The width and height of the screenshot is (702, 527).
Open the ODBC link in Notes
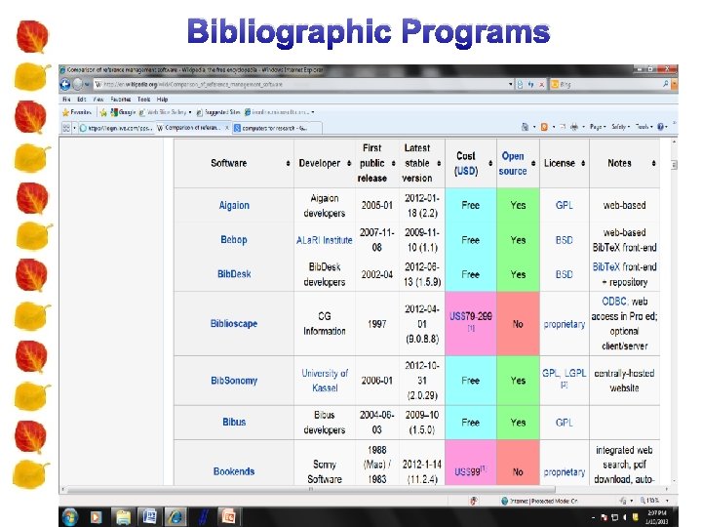click(613, 302)
